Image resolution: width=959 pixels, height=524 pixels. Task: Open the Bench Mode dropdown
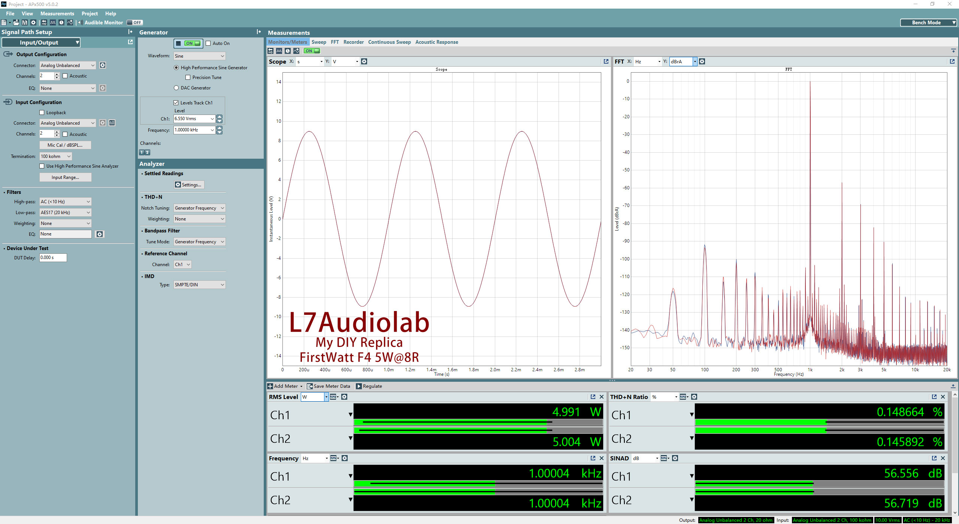[929, 22]
